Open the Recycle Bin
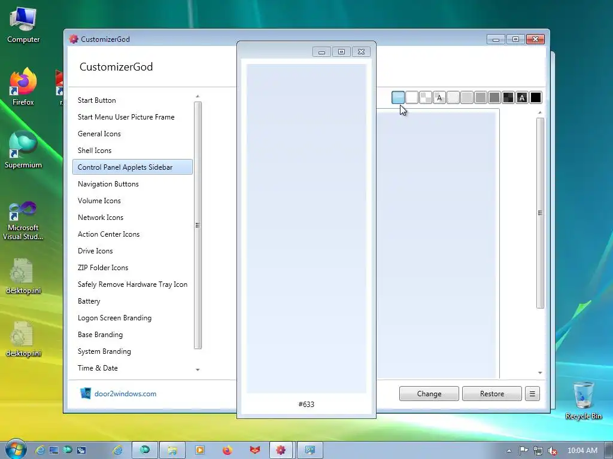 pyautogui.click(x=583, y=400)
